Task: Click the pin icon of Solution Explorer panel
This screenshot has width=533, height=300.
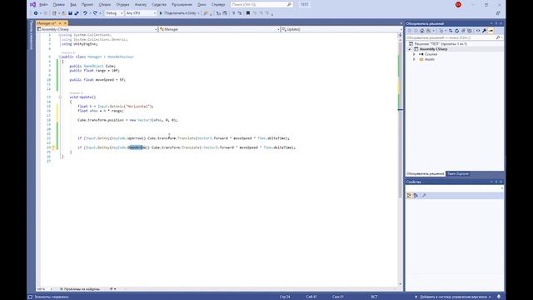Action: coord(496,23)
